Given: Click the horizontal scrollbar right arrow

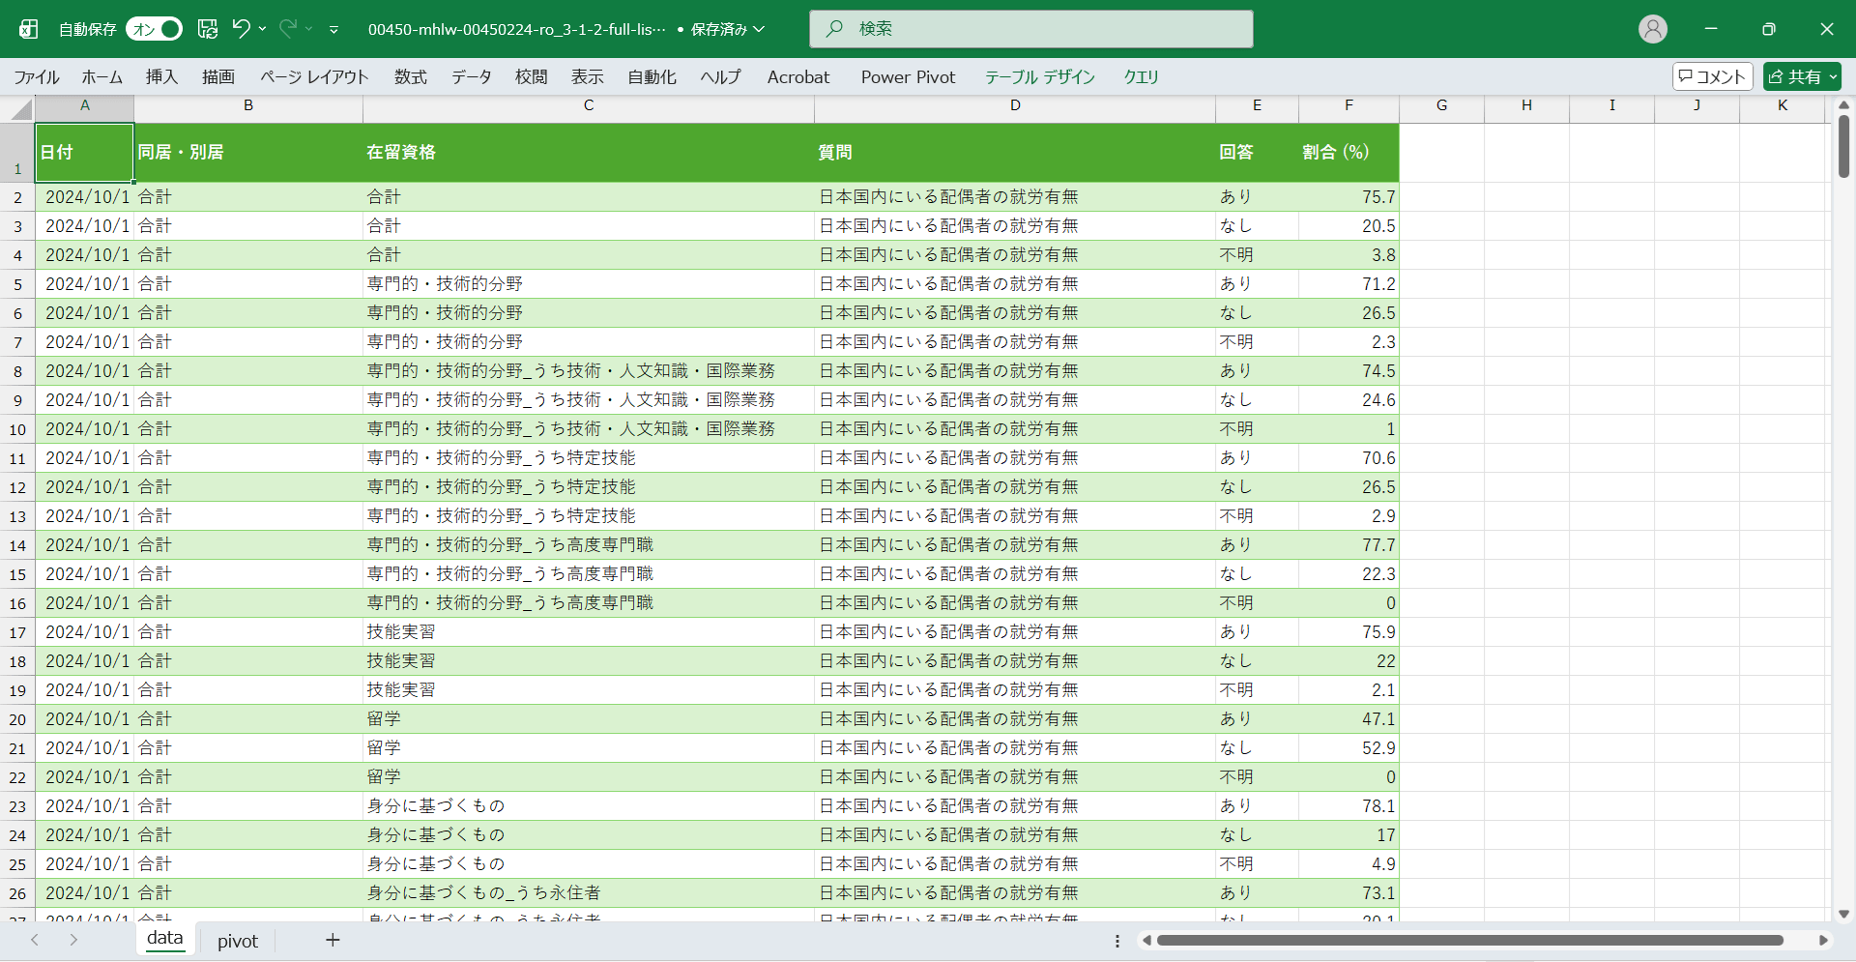Looking at the screenshot, I should [1823, 940].
